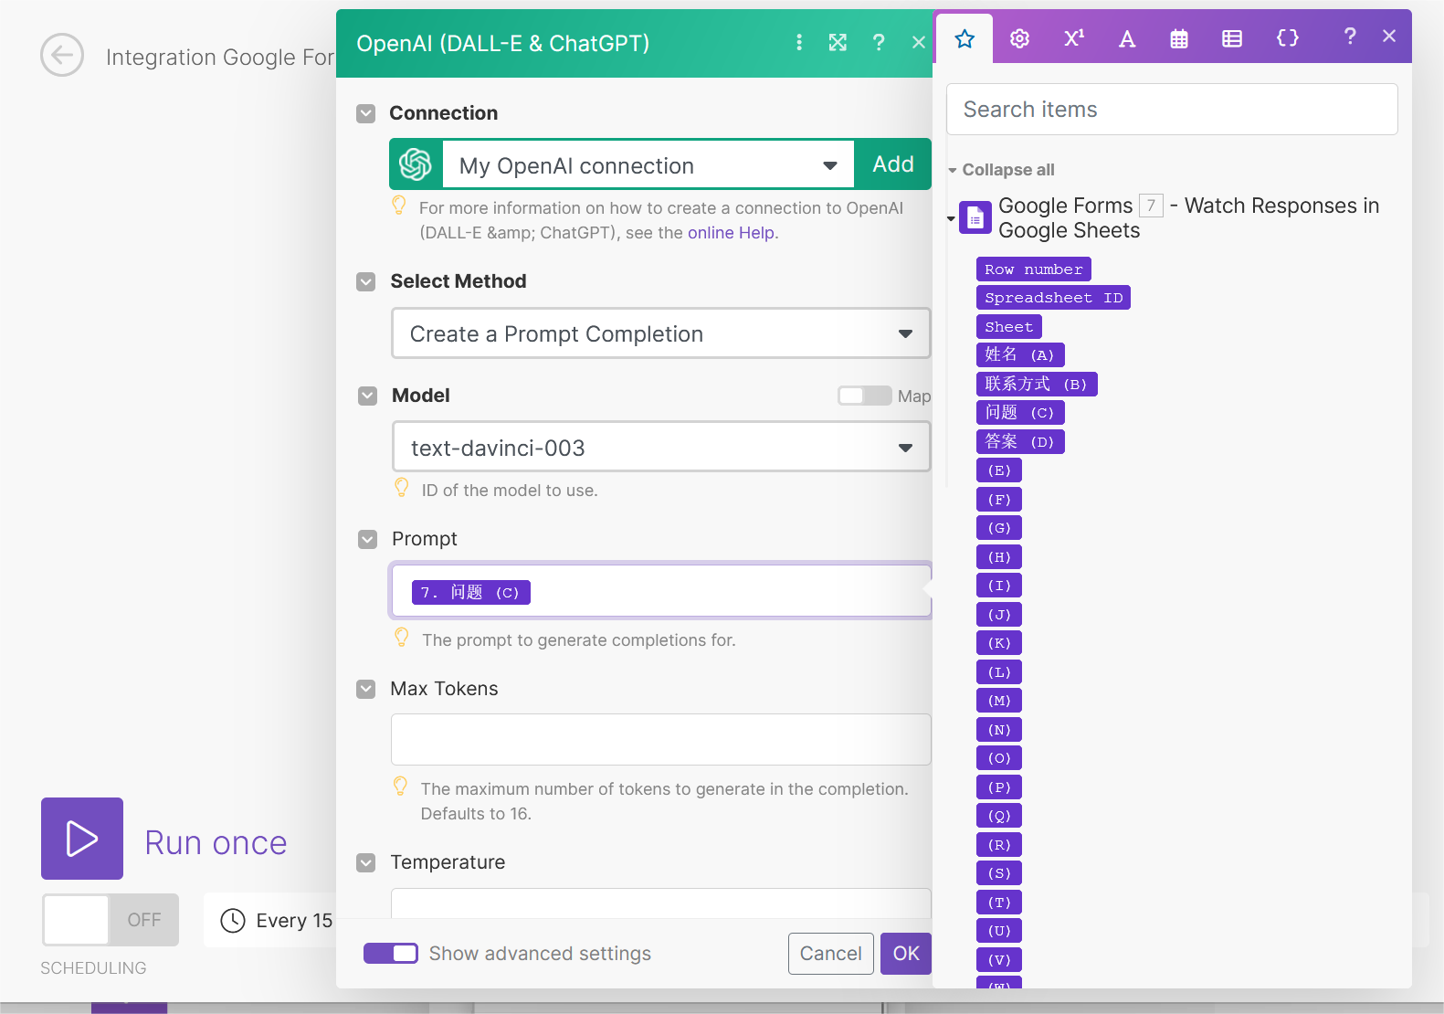The image size is (1444, 1014).
Task: Switch to the general functions gear tab
Action: pyautogui.click(x=1019, y=38)
